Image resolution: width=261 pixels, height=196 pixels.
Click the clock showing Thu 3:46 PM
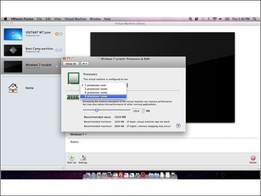click(x=241, y=19)
